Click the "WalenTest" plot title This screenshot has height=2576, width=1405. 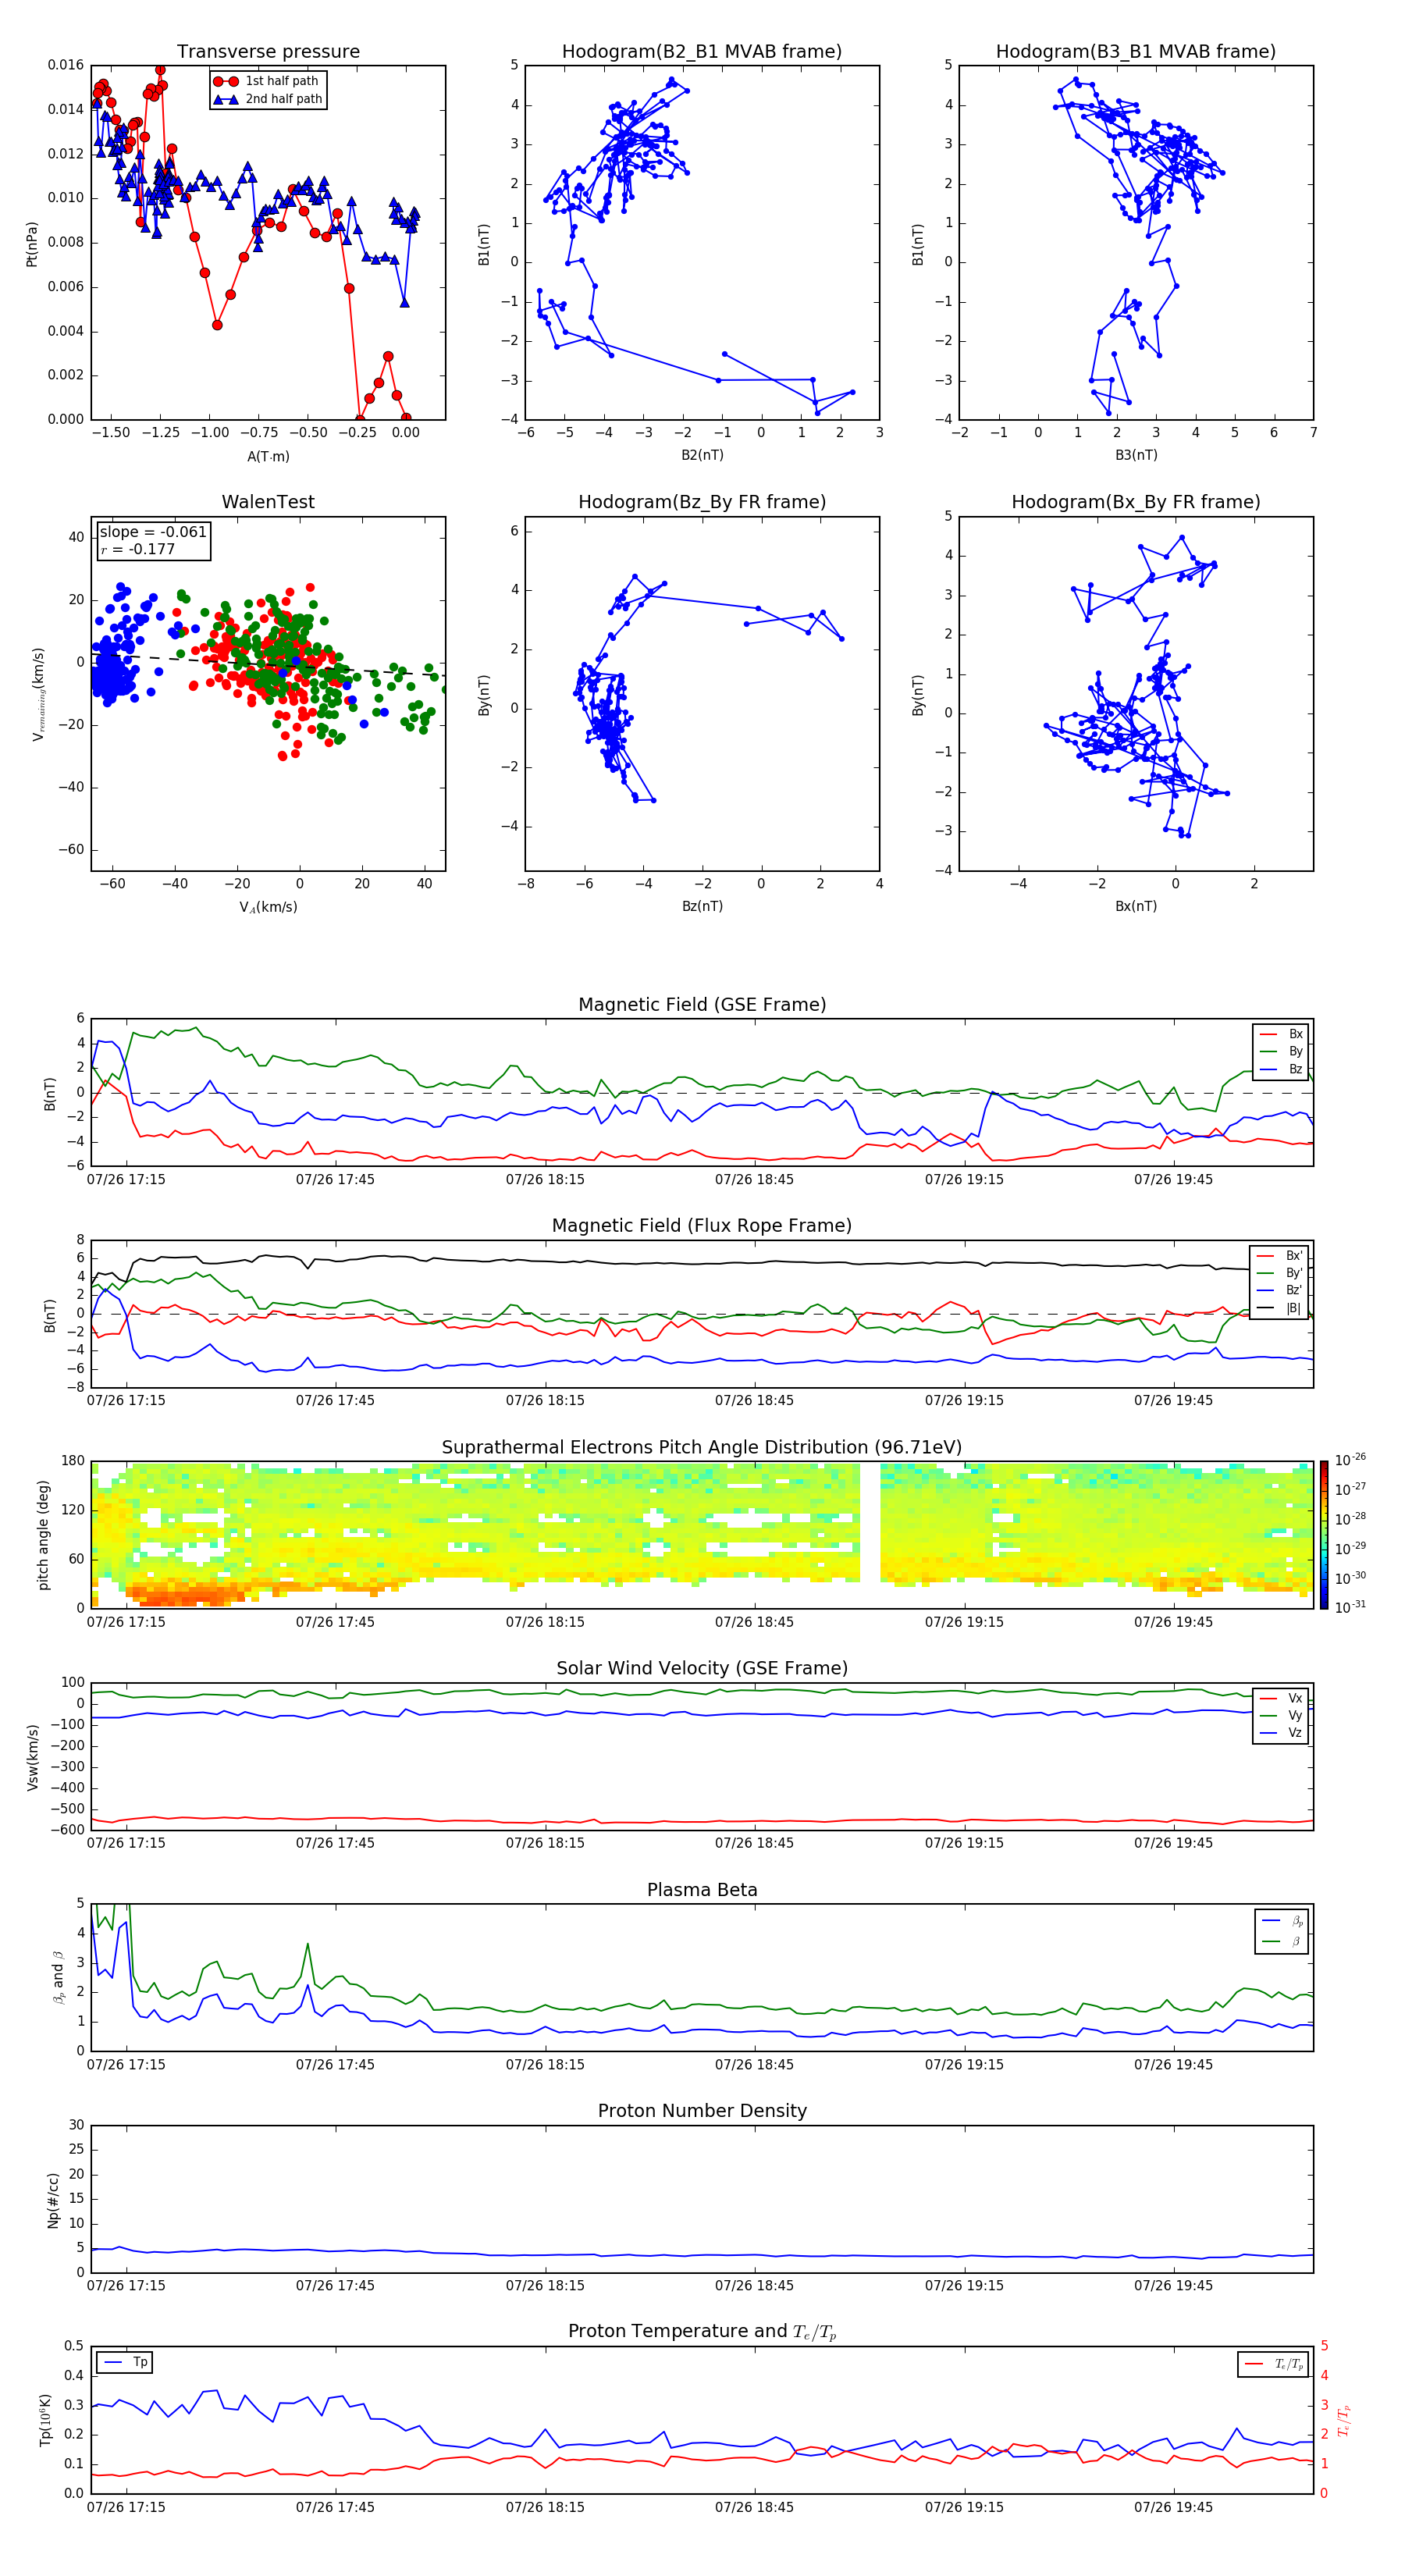point(268,502)
